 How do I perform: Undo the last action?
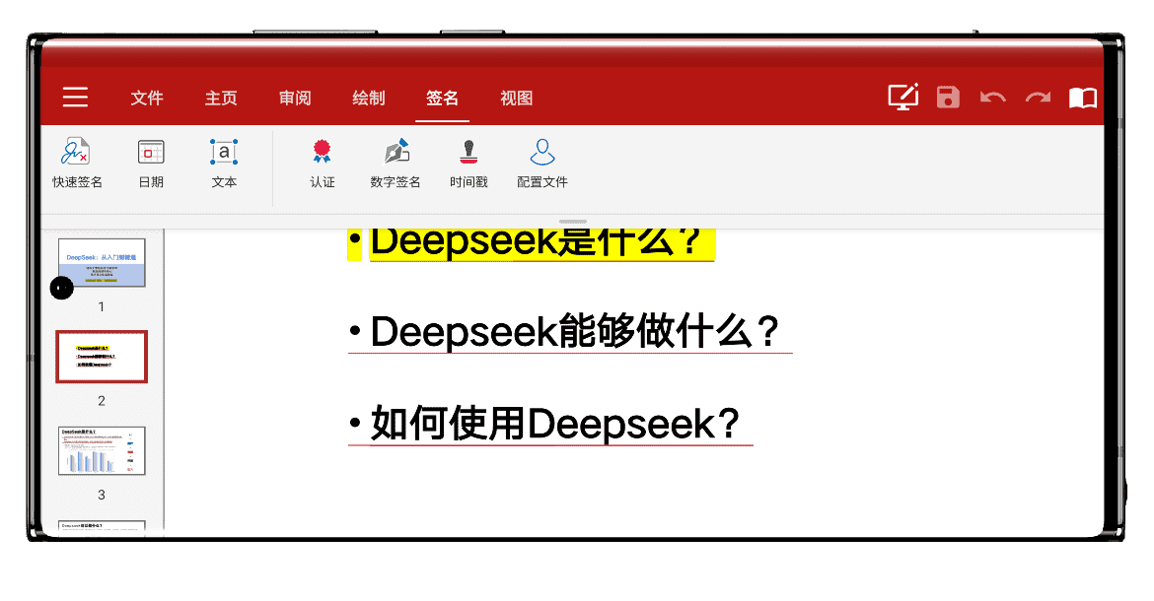(x=993, y=98)
